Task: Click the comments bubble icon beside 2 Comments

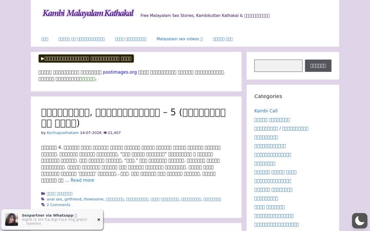Action: coord(43,205)
